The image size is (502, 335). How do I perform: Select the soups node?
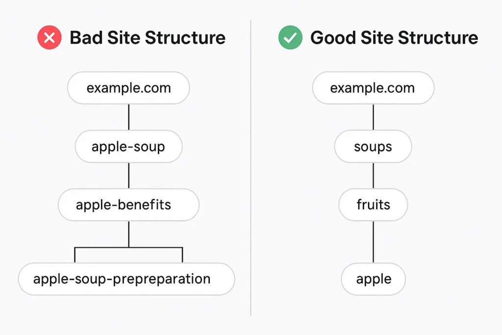coord(373,146)
